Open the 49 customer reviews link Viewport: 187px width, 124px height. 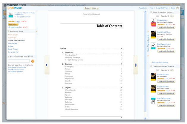(x=18, y=22)
